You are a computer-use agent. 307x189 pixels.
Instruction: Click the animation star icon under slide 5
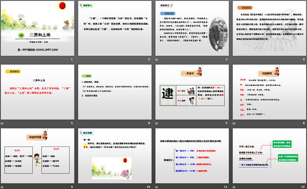[2, 123]
